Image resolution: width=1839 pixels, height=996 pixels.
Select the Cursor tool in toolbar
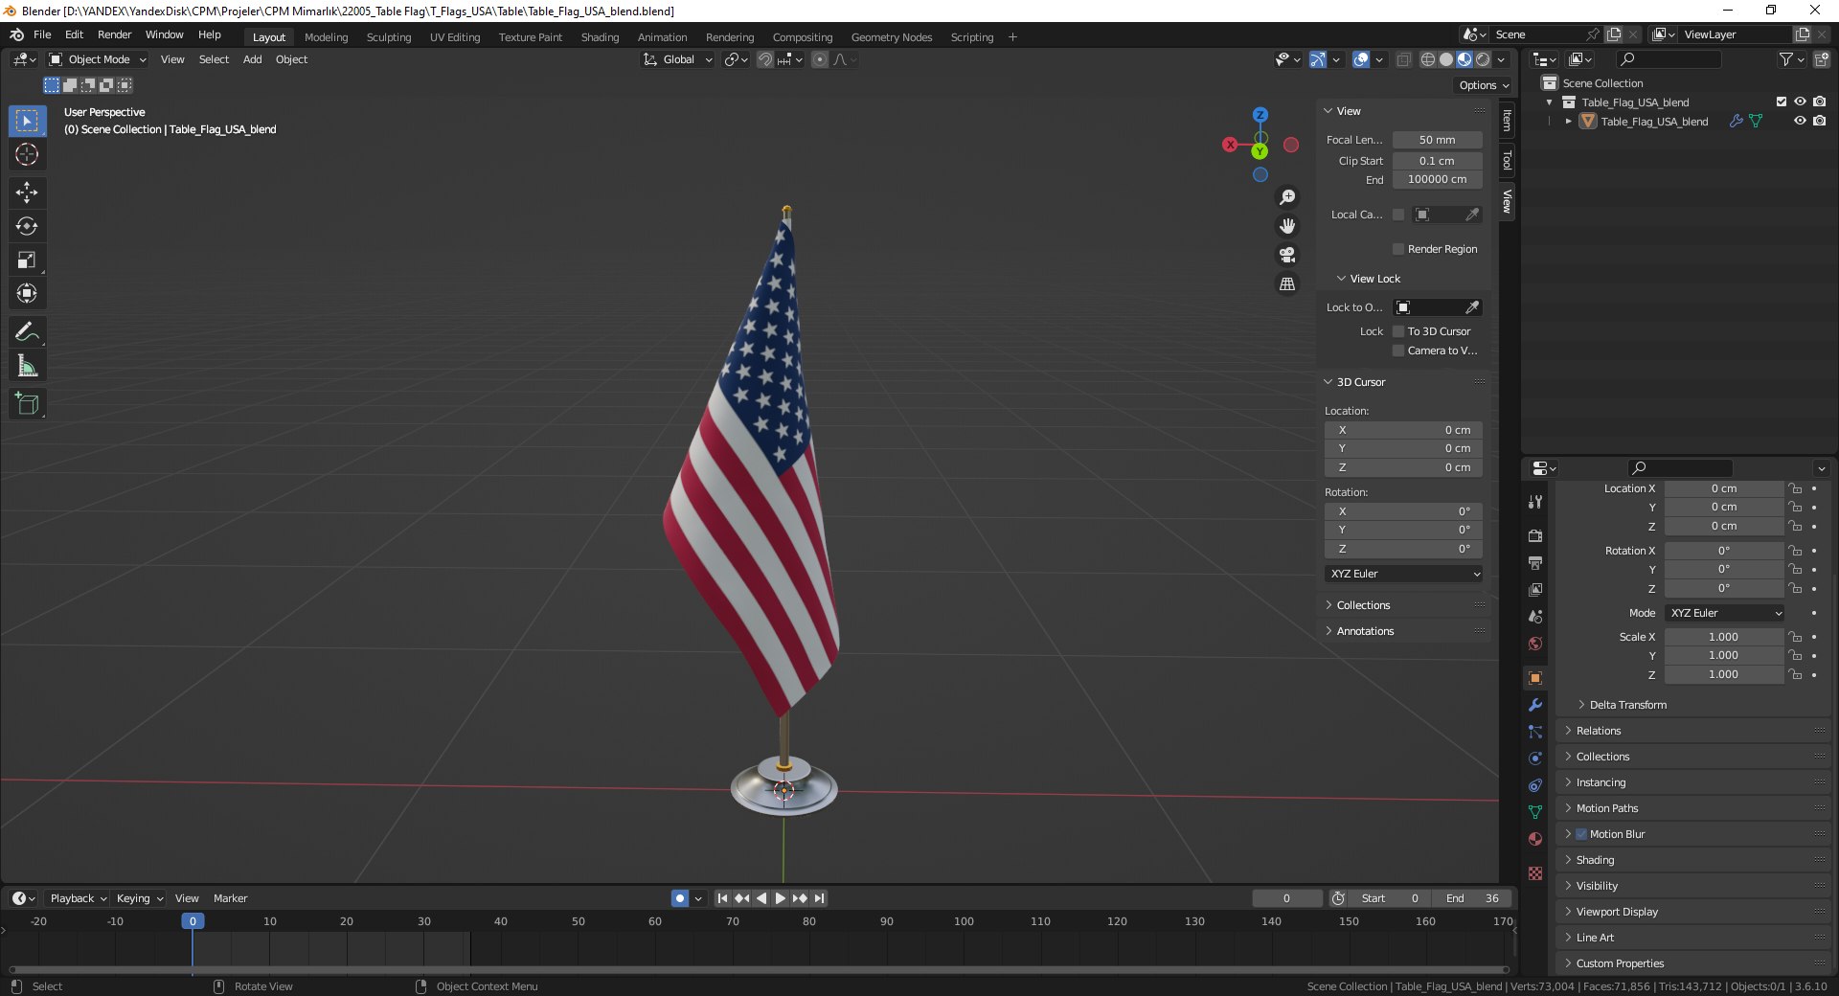pyautogui.click(x=27, y=154)
